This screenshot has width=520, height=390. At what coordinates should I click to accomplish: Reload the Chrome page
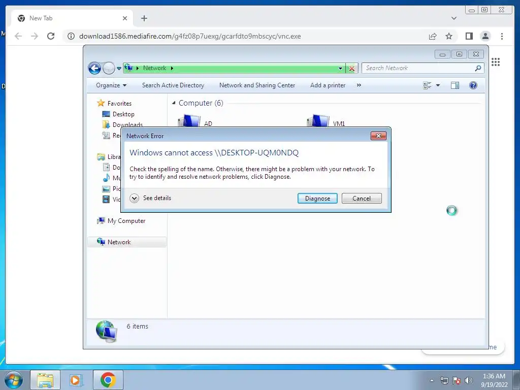tap(51, 36)
